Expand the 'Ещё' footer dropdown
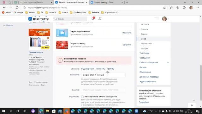This screenshot has height=114, width=202. point(44,85)
